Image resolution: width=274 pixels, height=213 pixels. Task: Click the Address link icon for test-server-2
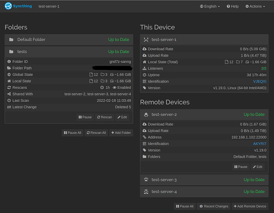click(145, 137)
